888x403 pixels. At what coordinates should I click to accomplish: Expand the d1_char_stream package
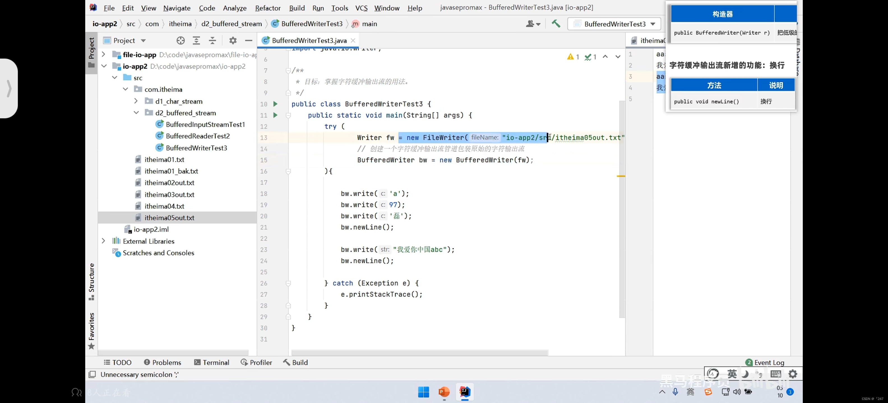[x=136, y=101]
